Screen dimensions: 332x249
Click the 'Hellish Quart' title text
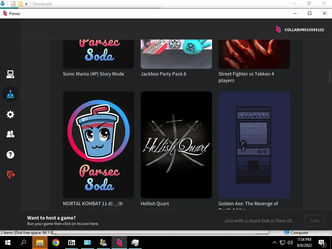pyautogui.click(x=155, y=204)
